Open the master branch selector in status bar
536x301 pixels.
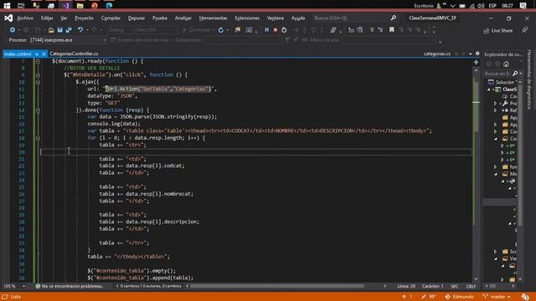(x=497, y=297)
